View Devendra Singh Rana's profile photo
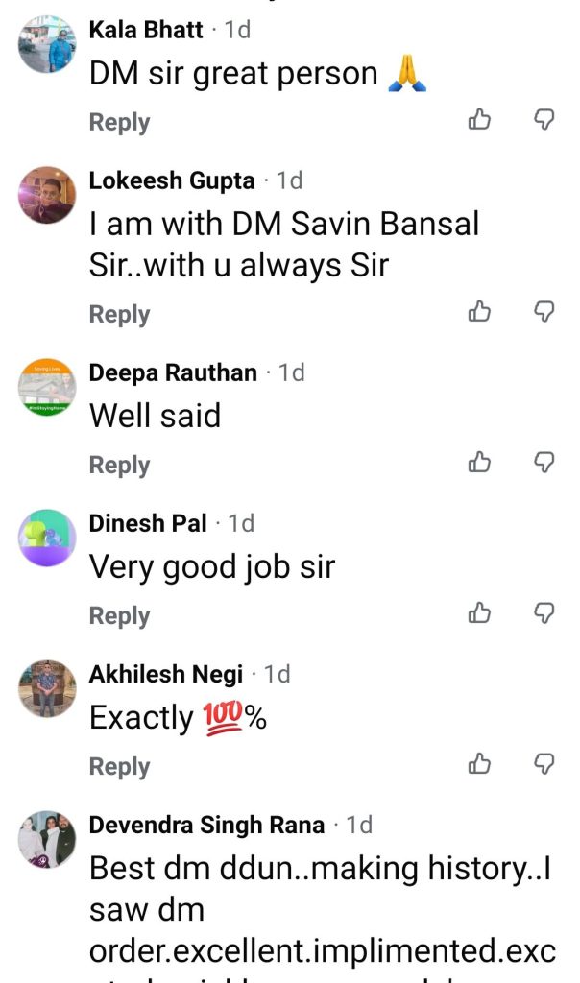Viewport: 580px width, 983px height. tap(47, 839)
